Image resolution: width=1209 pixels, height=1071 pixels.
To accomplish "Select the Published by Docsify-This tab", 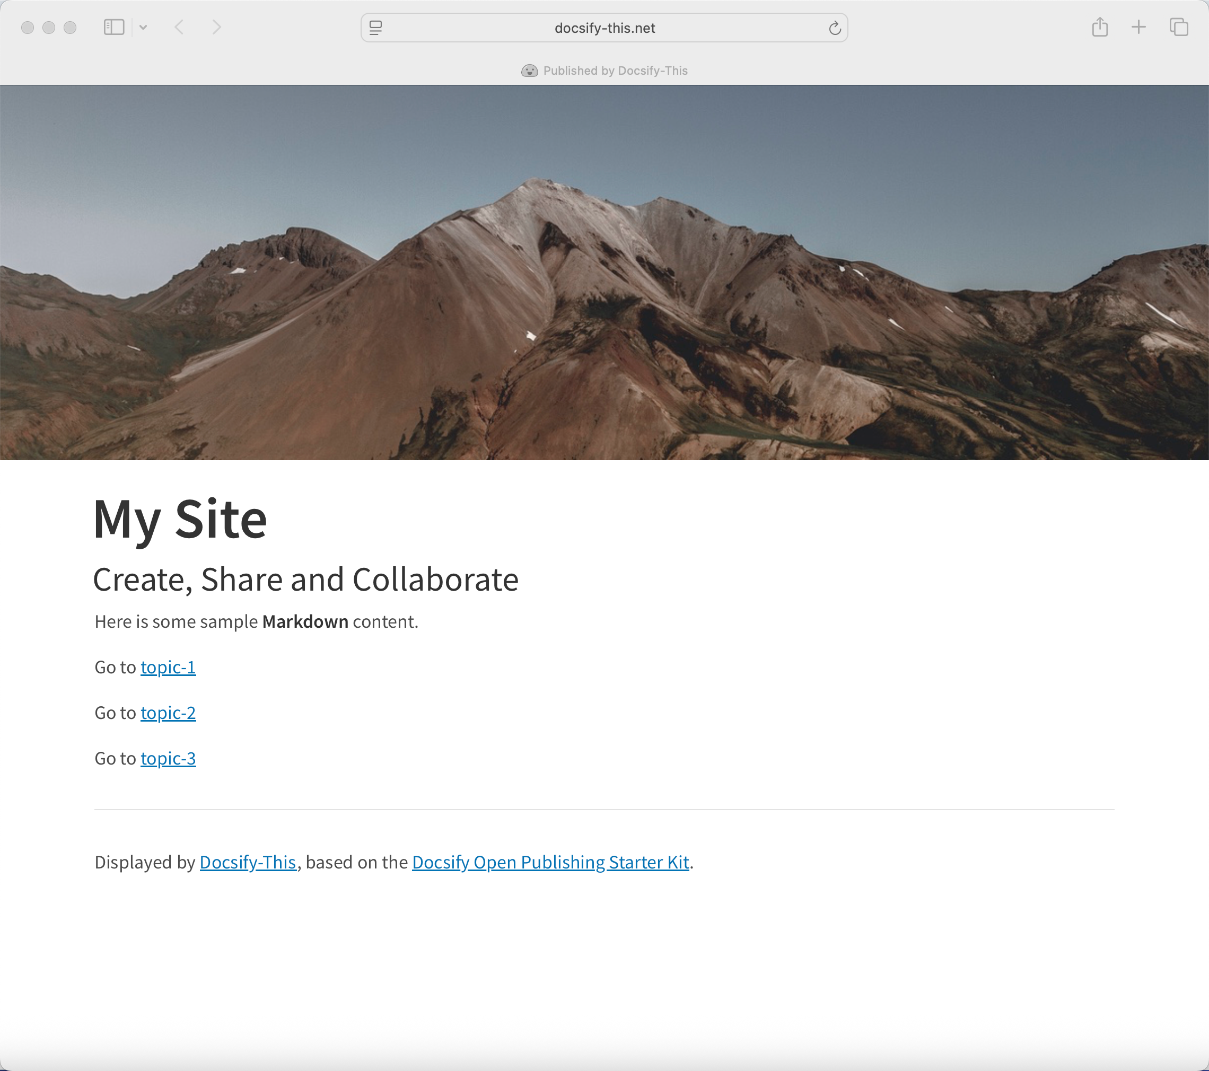I will pos(615,71).
